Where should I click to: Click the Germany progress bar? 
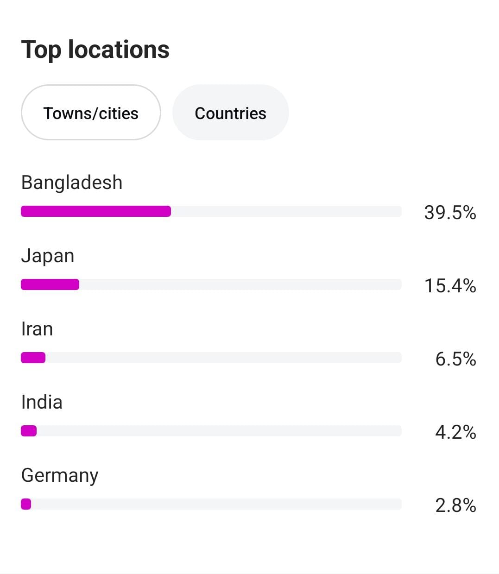click(211, 504)
